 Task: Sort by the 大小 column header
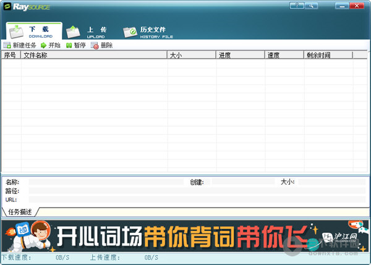pyautogui.click(x=192, y=55)
